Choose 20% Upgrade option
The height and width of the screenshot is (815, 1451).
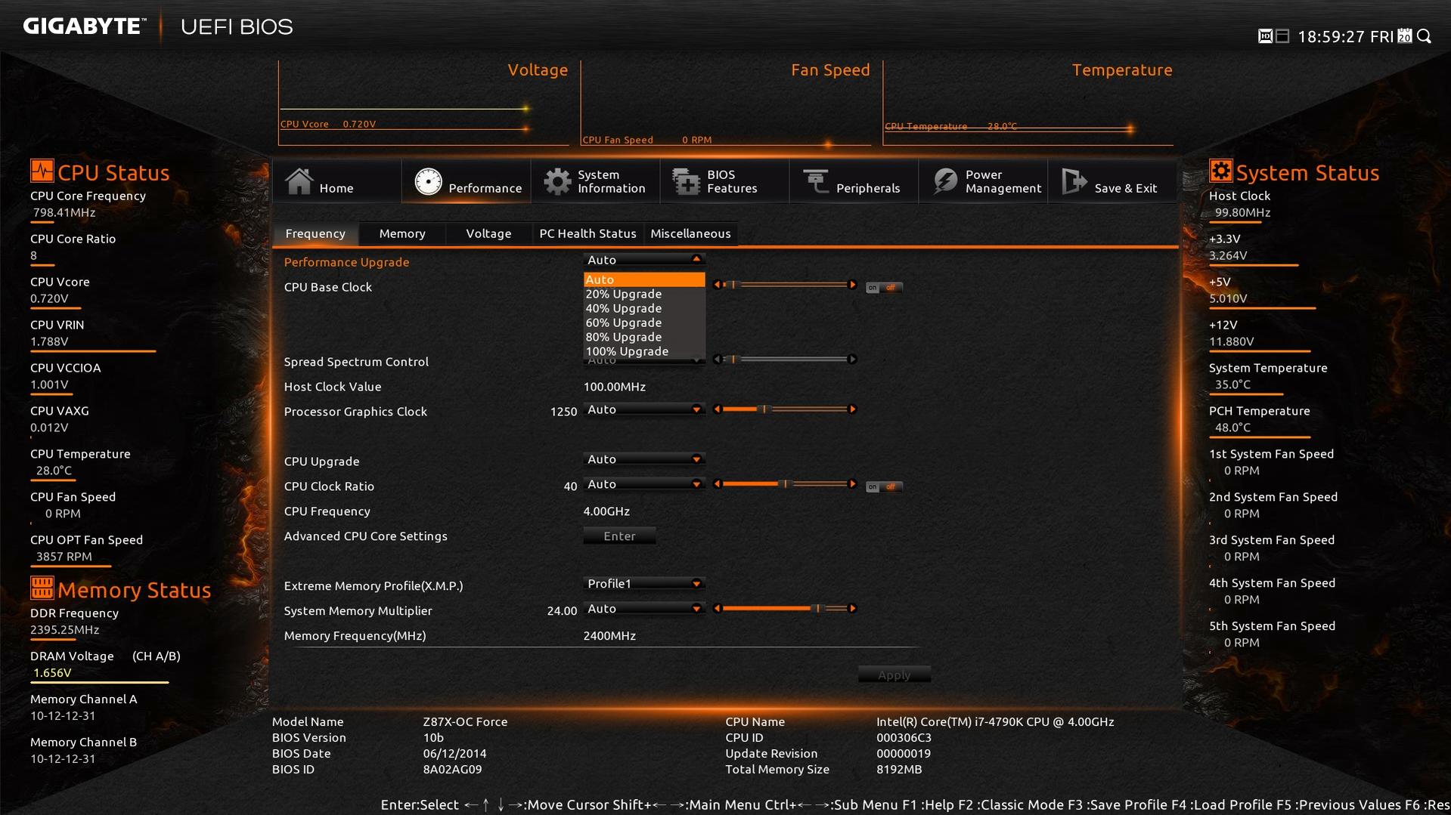click(644, 294)
